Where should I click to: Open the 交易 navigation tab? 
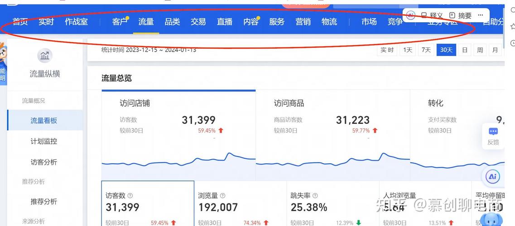click(198, 22)
